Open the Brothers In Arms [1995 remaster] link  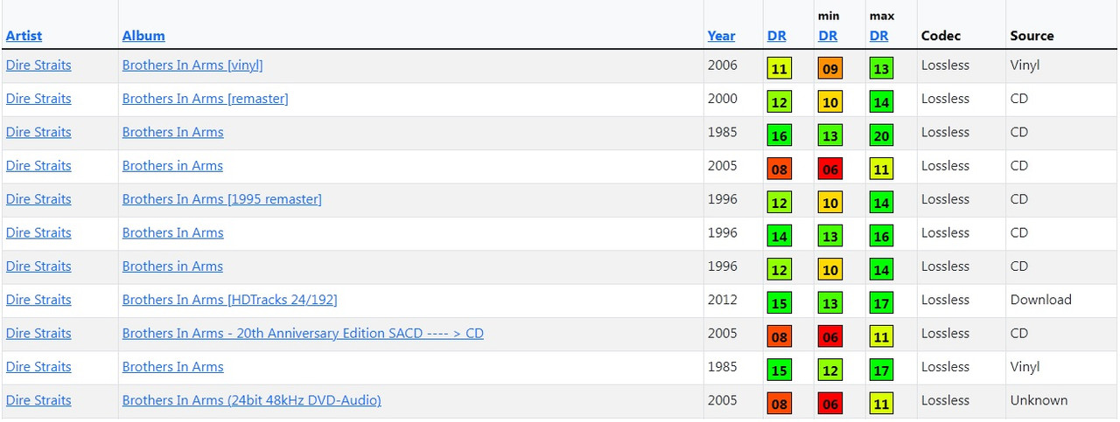(222, 199)
